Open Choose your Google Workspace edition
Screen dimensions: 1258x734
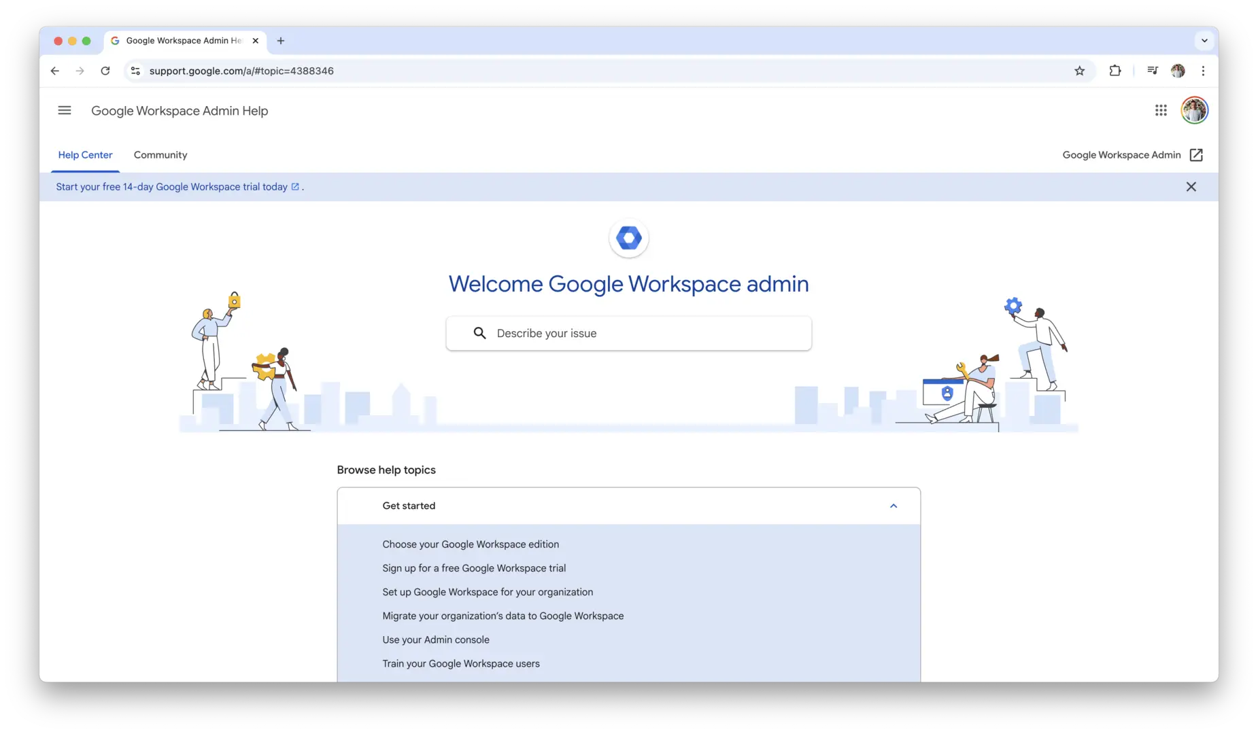pyautogui.click(x=471, y=544)
